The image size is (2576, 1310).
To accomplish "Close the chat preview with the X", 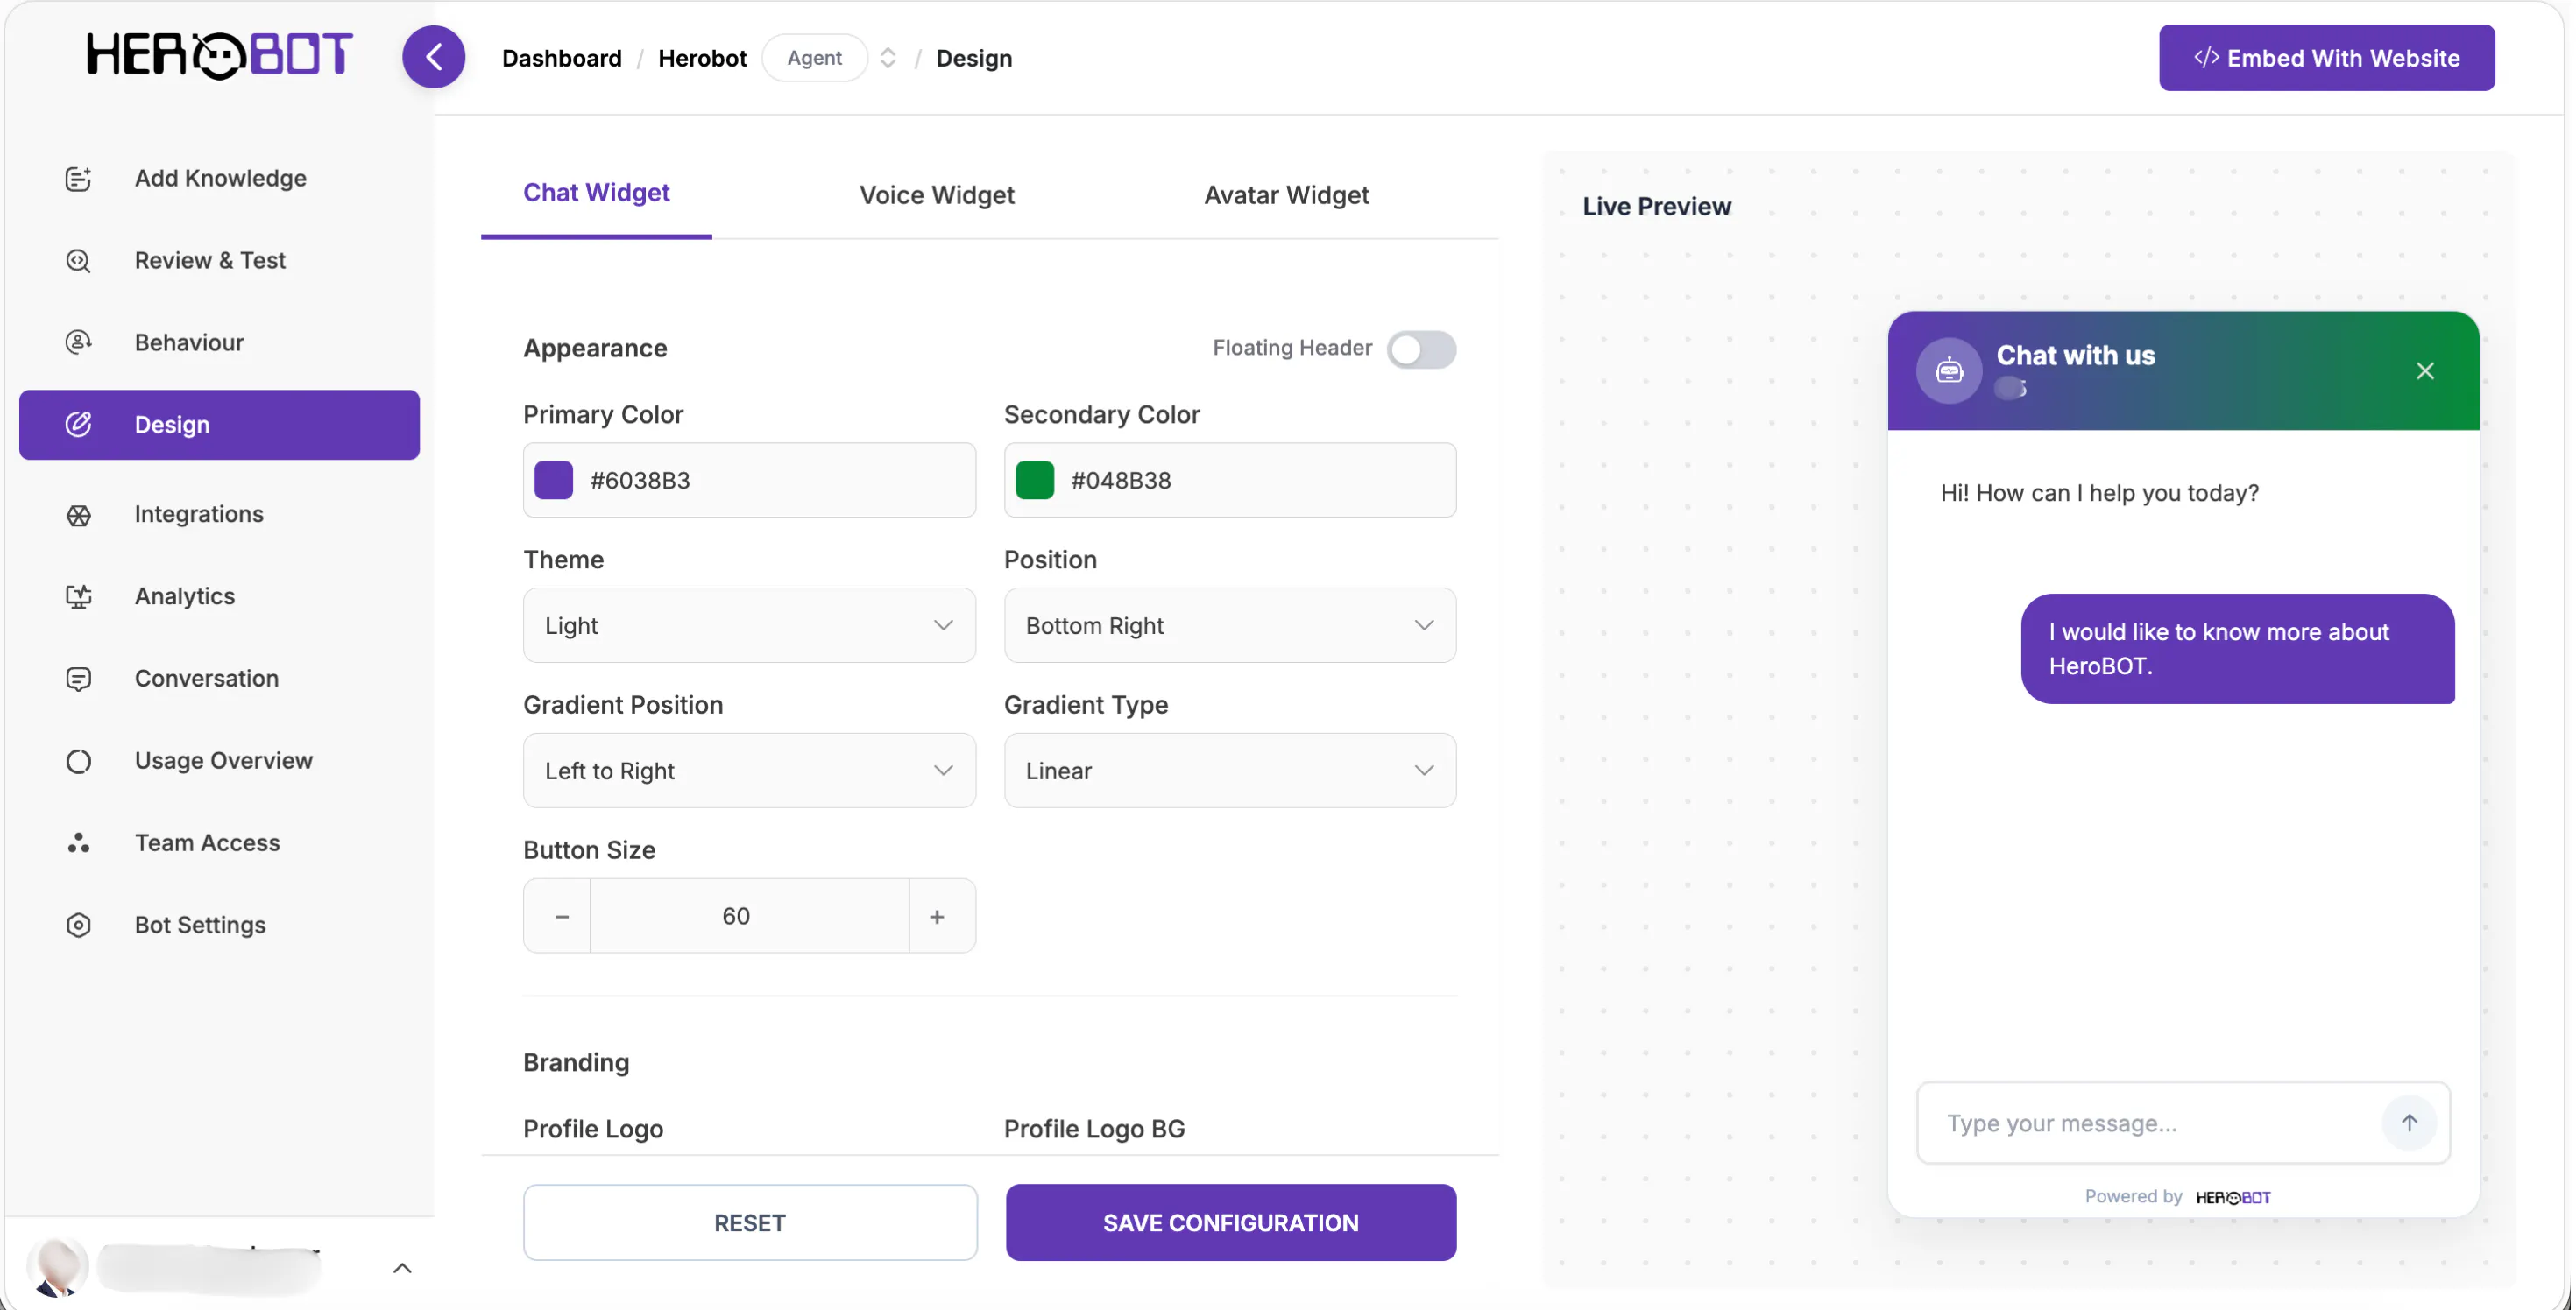I will click(2424, 371).
